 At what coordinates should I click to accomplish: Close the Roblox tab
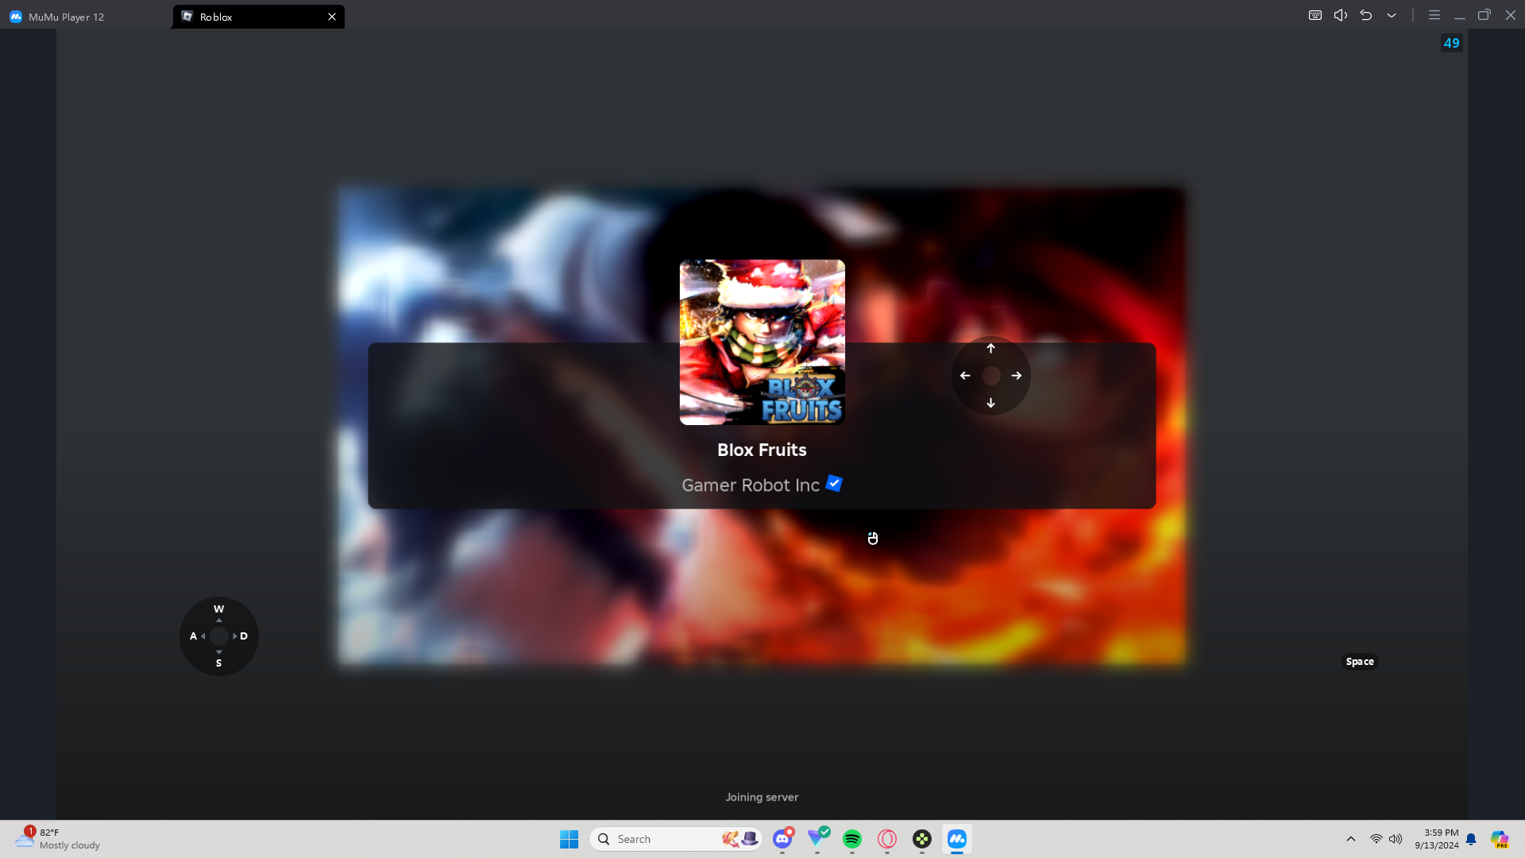(x=332, y=17)
